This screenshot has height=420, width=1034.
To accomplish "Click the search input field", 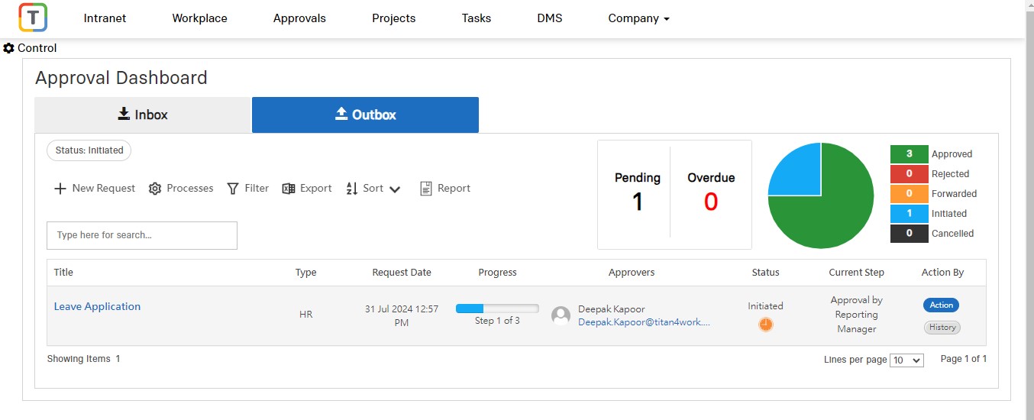I will click(142, 235).
